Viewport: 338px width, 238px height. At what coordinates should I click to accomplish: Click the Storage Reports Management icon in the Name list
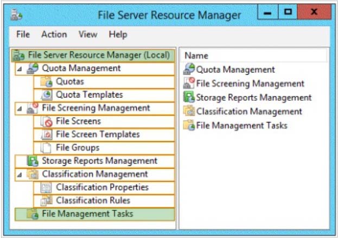point(189,97)
